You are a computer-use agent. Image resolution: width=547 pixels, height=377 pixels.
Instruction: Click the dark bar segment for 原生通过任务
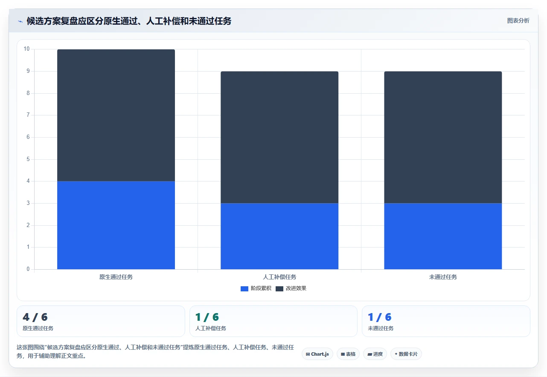(116, 115)
